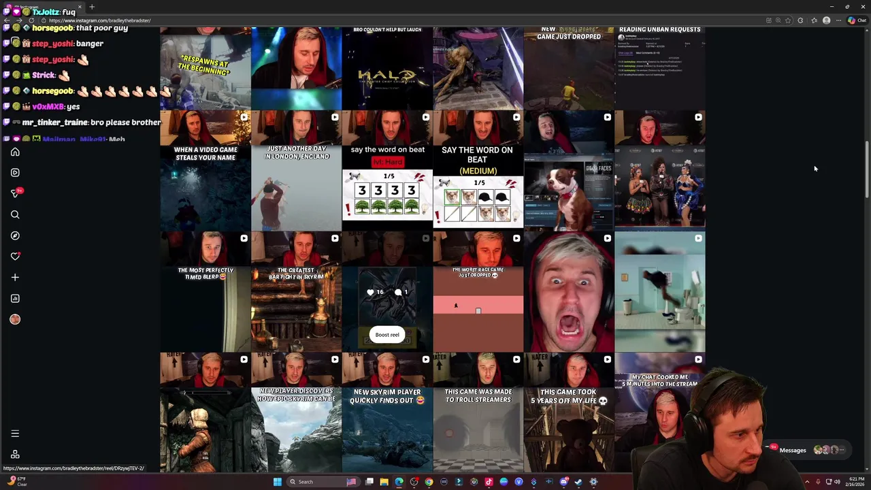Open a new browser tab
The width and height of the screenshot is (871, 490).
(92, 7)
